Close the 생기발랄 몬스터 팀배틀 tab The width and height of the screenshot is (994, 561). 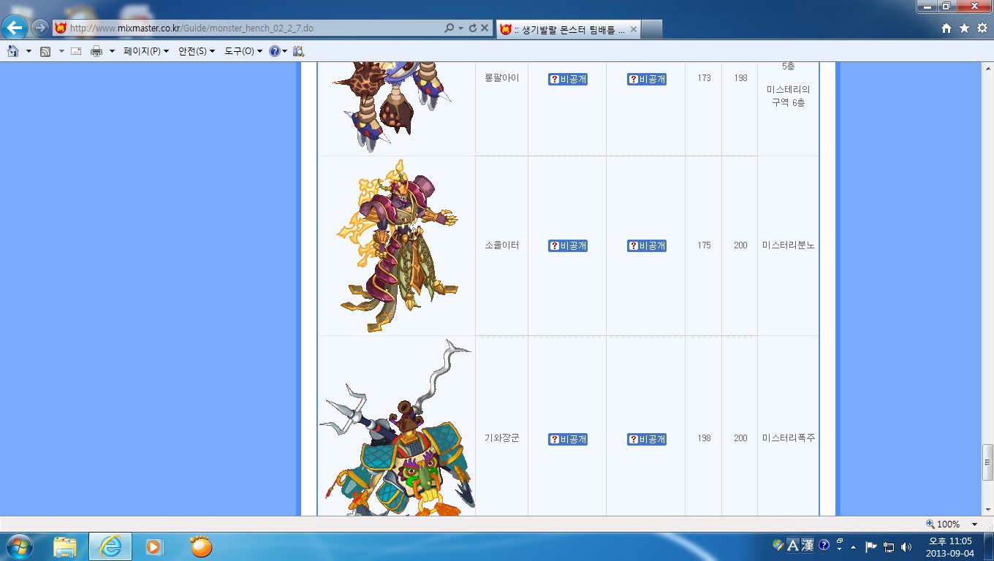(633, 29)
